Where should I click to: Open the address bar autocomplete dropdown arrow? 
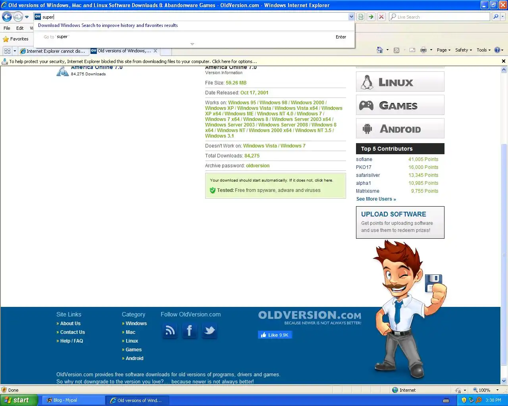351,17
